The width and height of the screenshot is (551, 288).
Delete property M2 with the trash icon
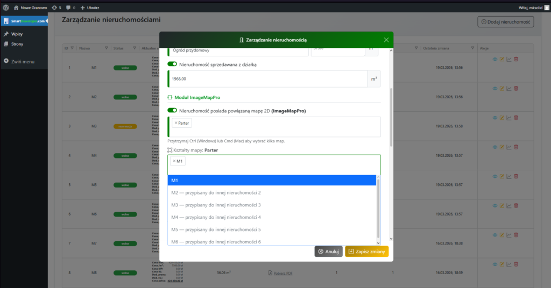[516, 89]
